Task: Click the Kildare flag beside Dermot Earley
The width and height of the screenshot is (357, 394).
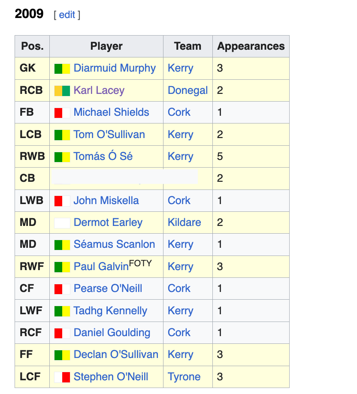Action: [62, 223]
